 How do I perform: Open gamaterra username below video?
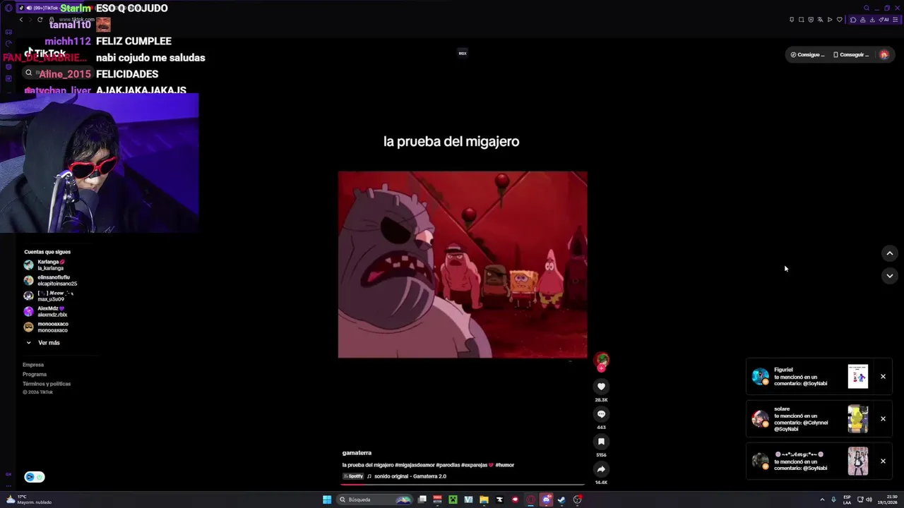point(357,453)
